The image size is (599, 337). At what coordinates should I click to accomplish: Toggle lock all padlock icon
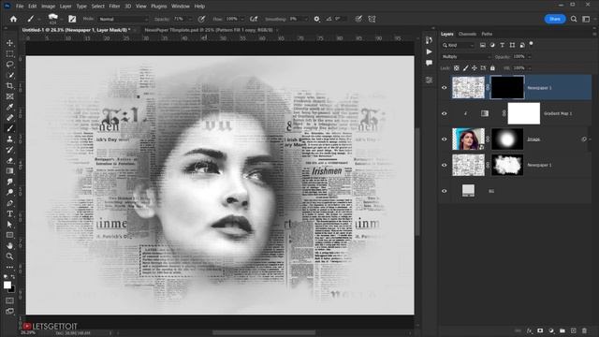(492, 68)
